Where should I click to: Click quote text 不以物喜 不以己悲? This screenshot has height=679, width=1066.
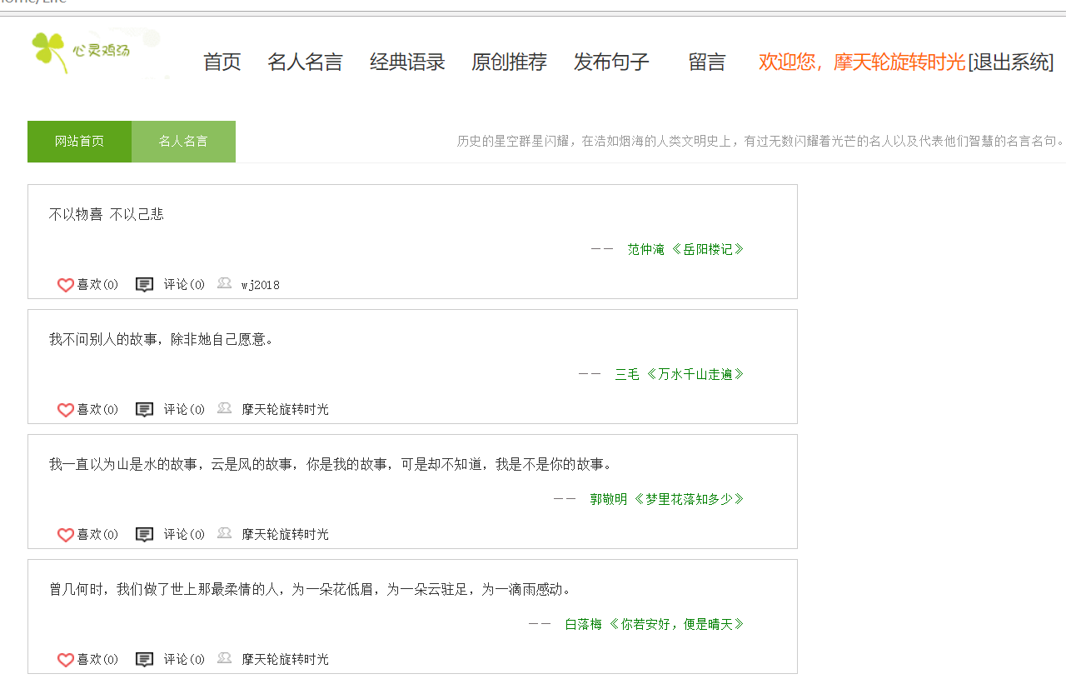[x=107, y=214]
